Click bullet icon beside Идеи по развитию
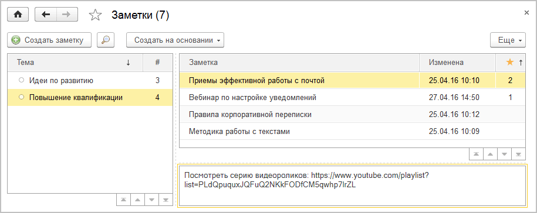537x213 pixels. coord(22,81)
